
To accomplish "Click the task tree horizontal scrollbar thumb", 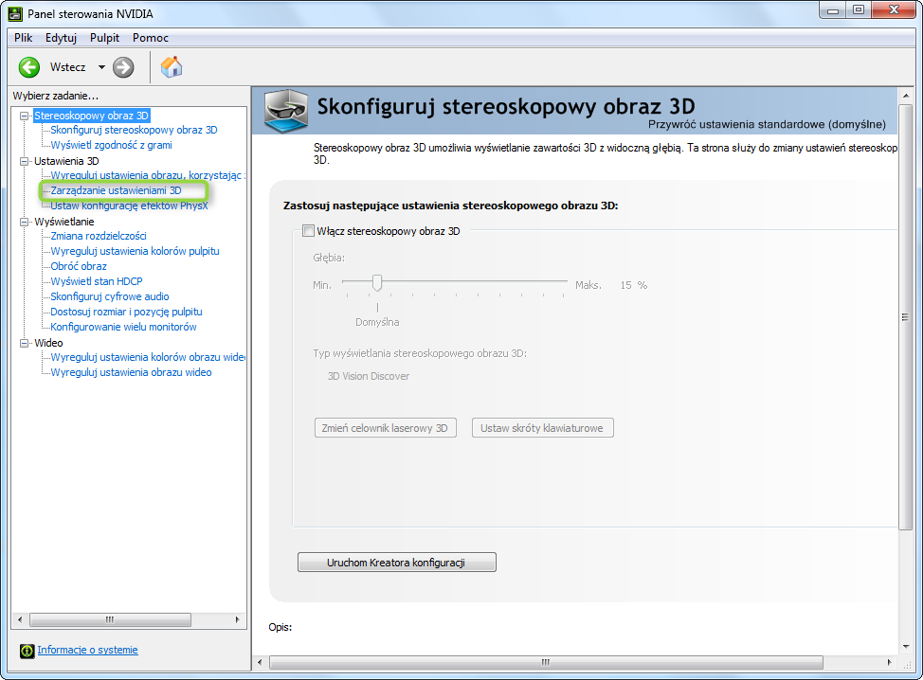I will point(110,619).
